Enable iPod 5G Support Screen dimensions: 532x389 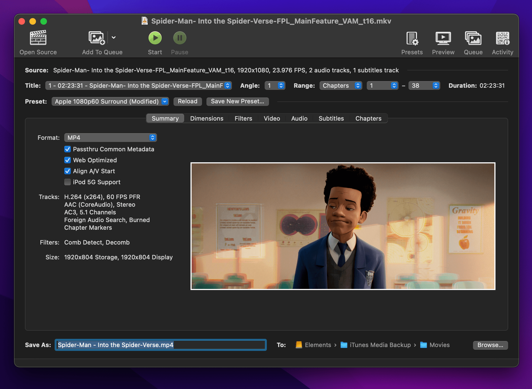pyautogui.click(x=68, y=182)
